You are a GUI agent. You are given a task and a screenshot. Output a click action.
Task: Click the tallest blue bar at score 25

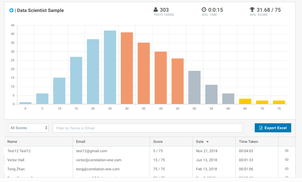(110, 67)
